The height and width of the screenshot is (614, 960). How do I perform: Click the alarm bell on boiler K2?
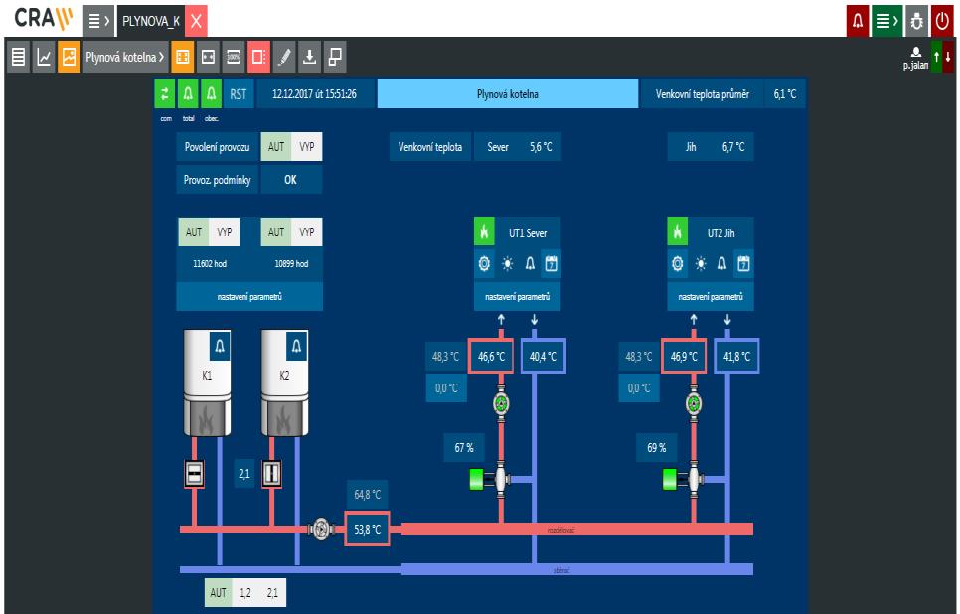tap(297, 347)
